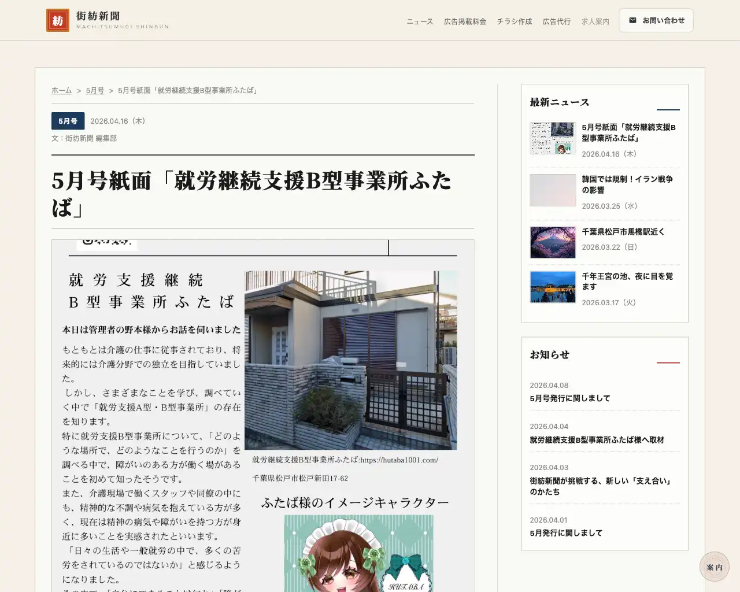The width and height of the screenshot is (740, 592).
Task: Open the 5月号発行に関しまして notice dated 04.08
Action: click(x=569, y=398)
